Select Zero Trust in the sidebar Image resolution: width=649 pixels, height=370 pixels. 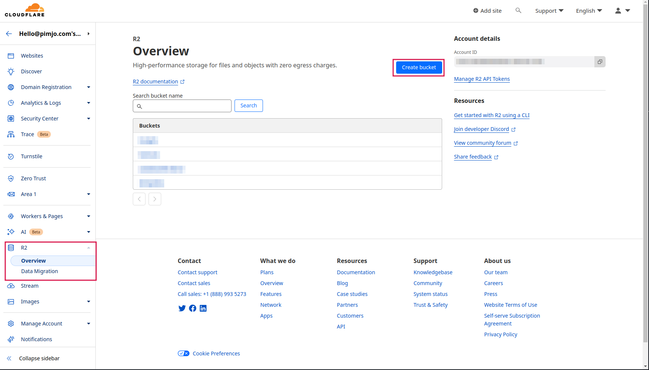pos(33,178)
